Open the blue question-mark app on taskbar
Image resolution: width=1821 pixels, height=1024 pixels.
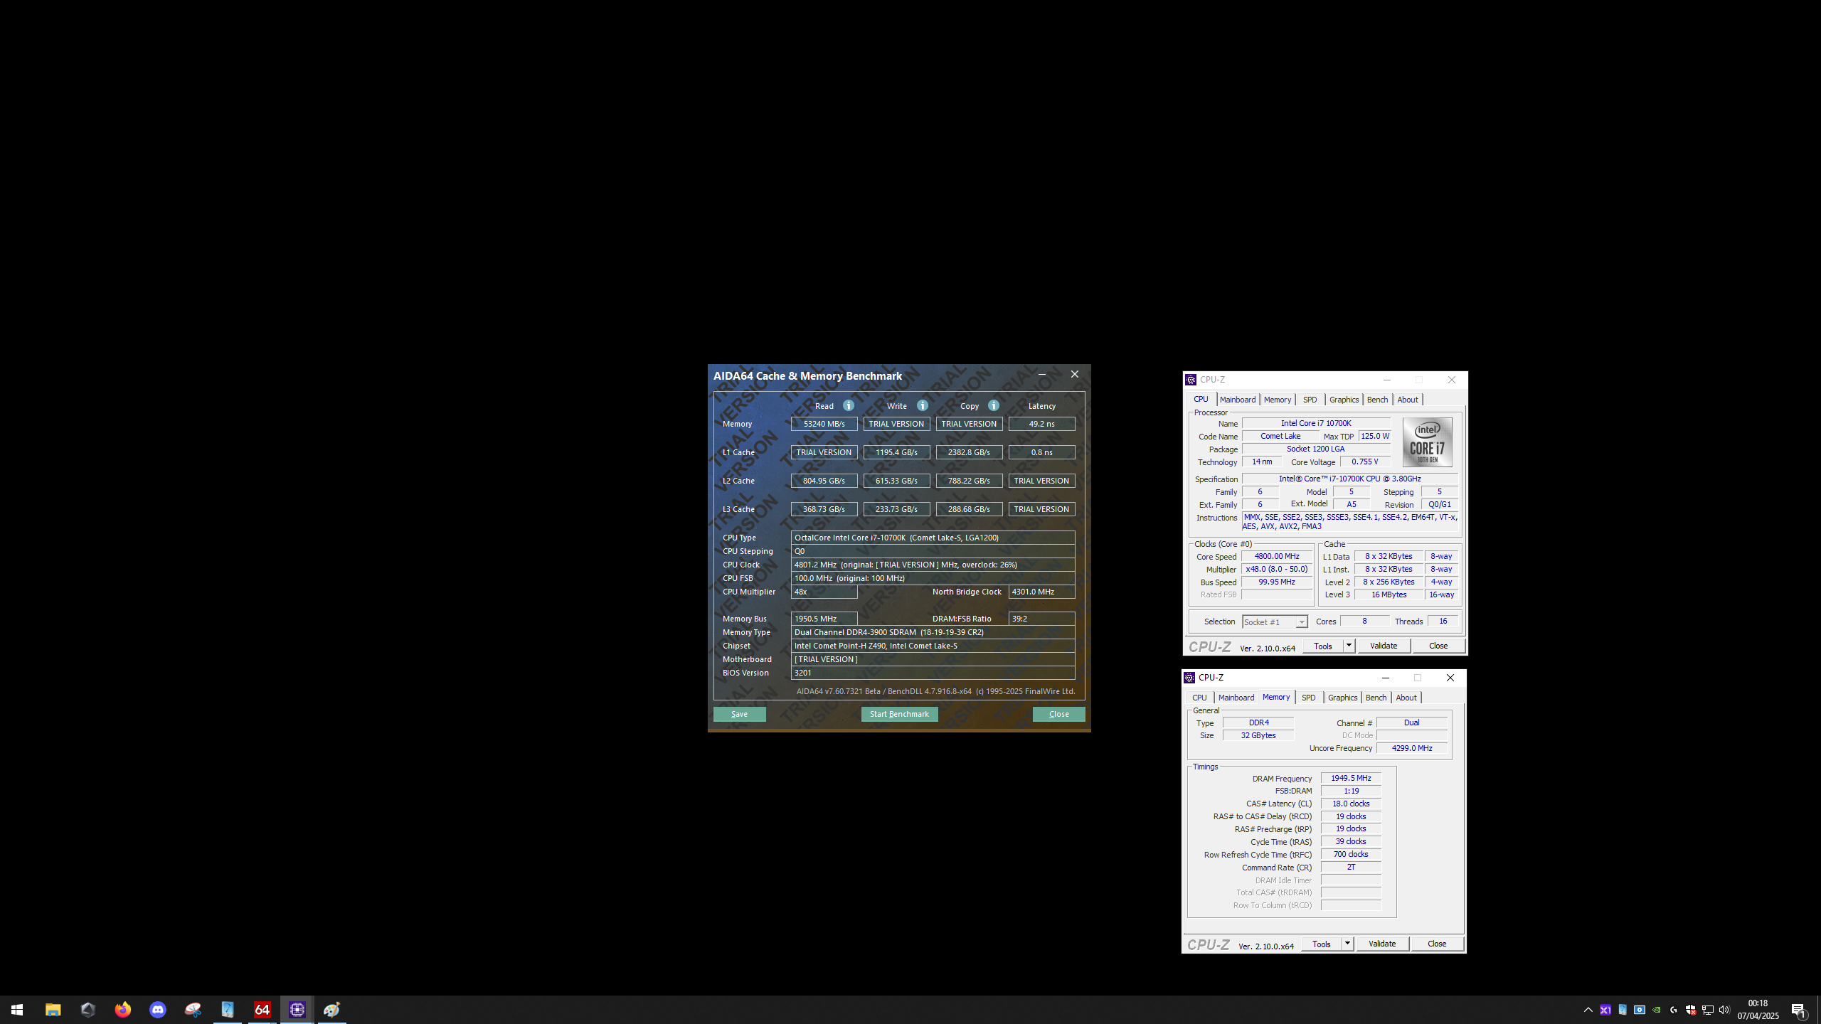click(x=228, y=1010)
